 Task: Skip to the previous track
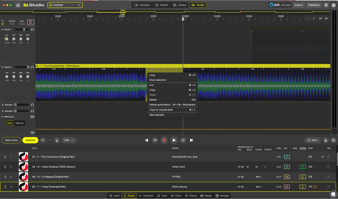(x=147, y=140)
